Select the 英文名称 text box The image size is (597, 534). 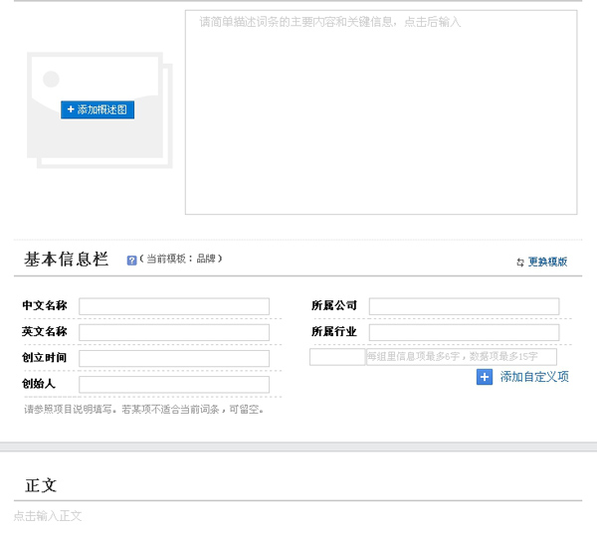[x=174, y=332]
